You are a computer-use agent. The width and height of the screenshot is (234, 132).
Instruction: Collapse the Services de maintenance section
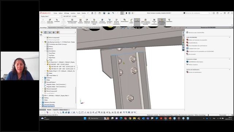(x=230, y=70)
